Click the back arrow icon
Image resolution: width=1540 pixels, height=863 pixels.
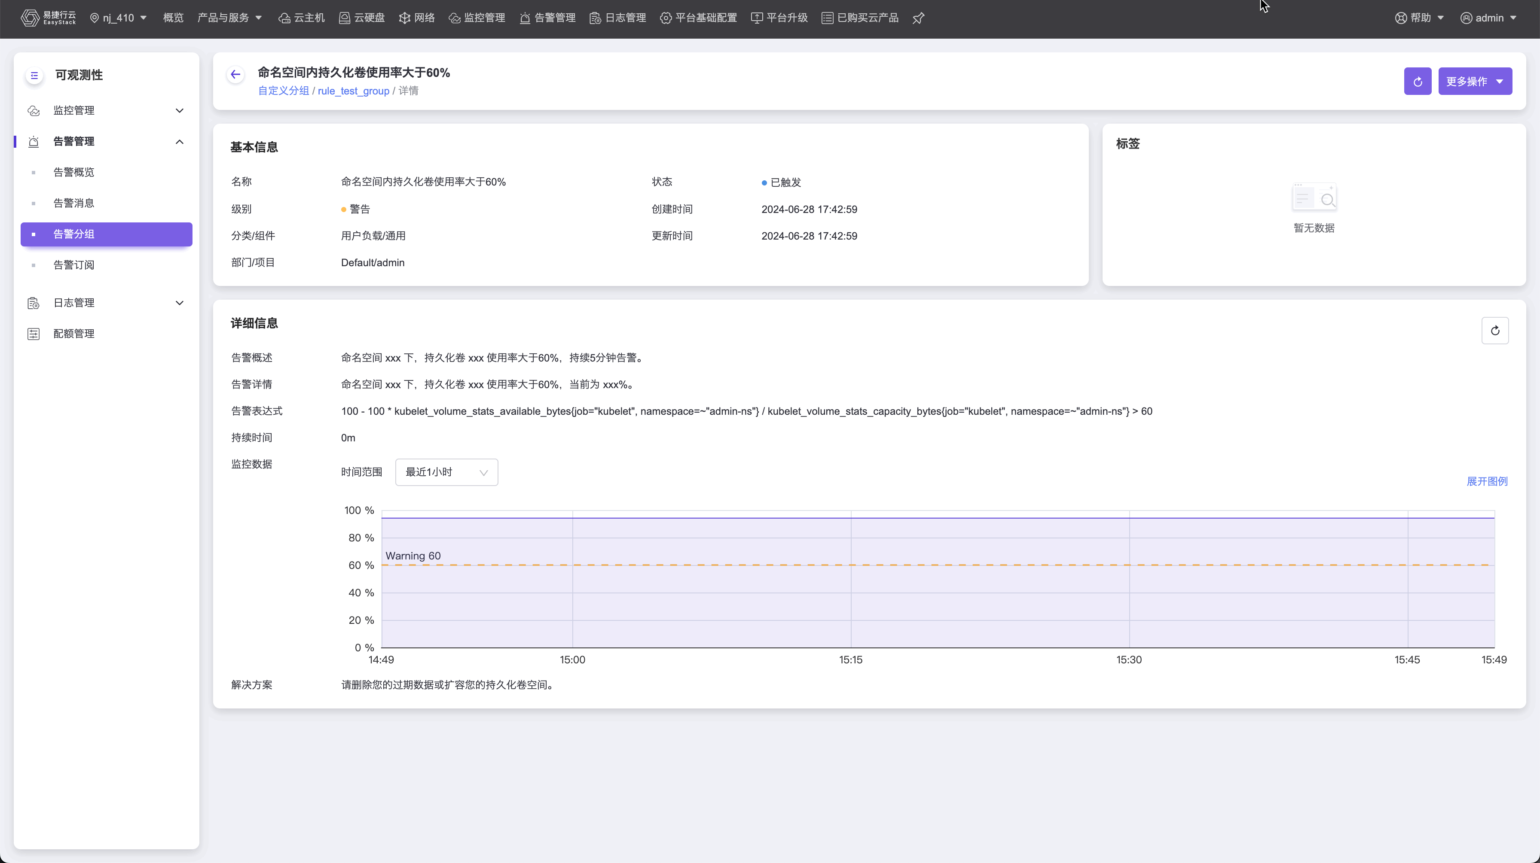[x=235, y=75]
